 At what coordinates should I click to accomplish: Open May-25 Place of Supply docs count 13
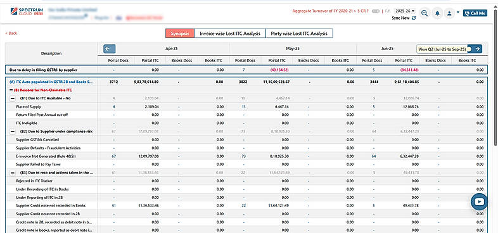243,106
